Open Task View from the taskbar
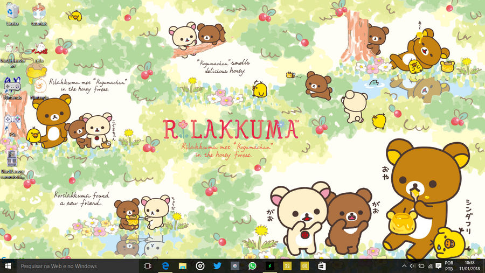This screenshot has width=485, height=273. (148, 266)
